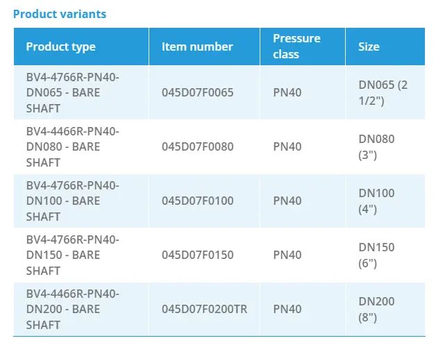Click the Product type column header
The image size is (436, 345).
pos(61,47)
